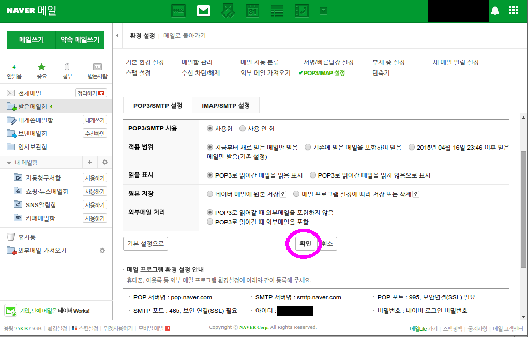528x337 pixels.
Task: Click the star icon for 중요 mail
Action: [41, 67]
